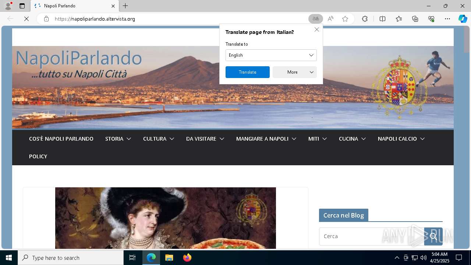
Task: Click the translate icon in address bar
Action: click(x=316, y=19)
